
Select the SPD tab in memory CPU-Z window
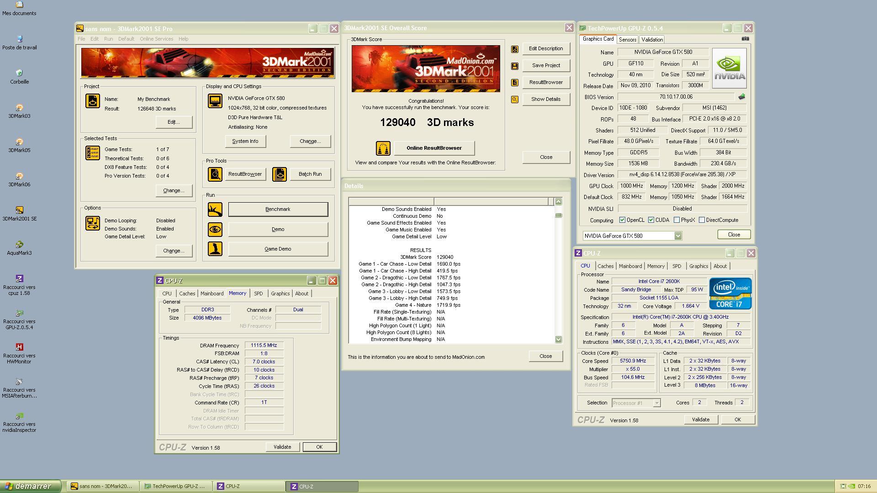point(259,294)
